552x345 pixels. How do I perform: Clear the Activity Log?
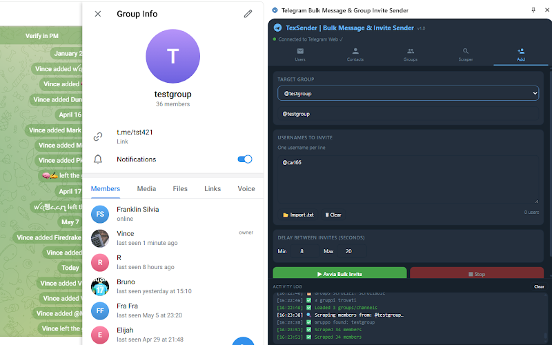point(539,286)
